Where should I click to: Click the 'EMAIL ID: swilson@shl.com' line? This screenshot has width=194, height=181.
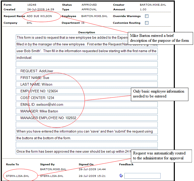(x=87, y=104)
